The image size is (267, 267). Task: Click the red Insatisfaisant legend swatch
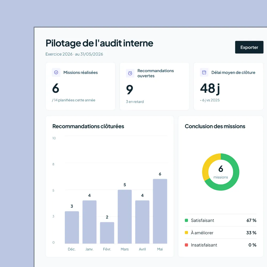click(x=186, y=245)
